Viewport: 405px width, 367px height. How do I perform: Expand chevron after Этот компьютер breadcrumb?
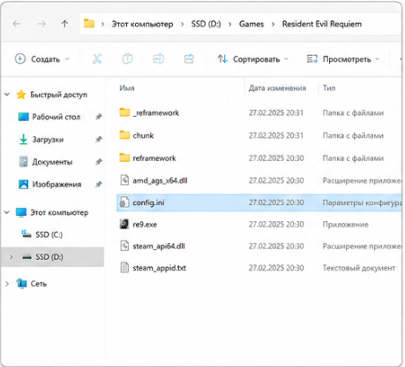(x=183, y=24)
